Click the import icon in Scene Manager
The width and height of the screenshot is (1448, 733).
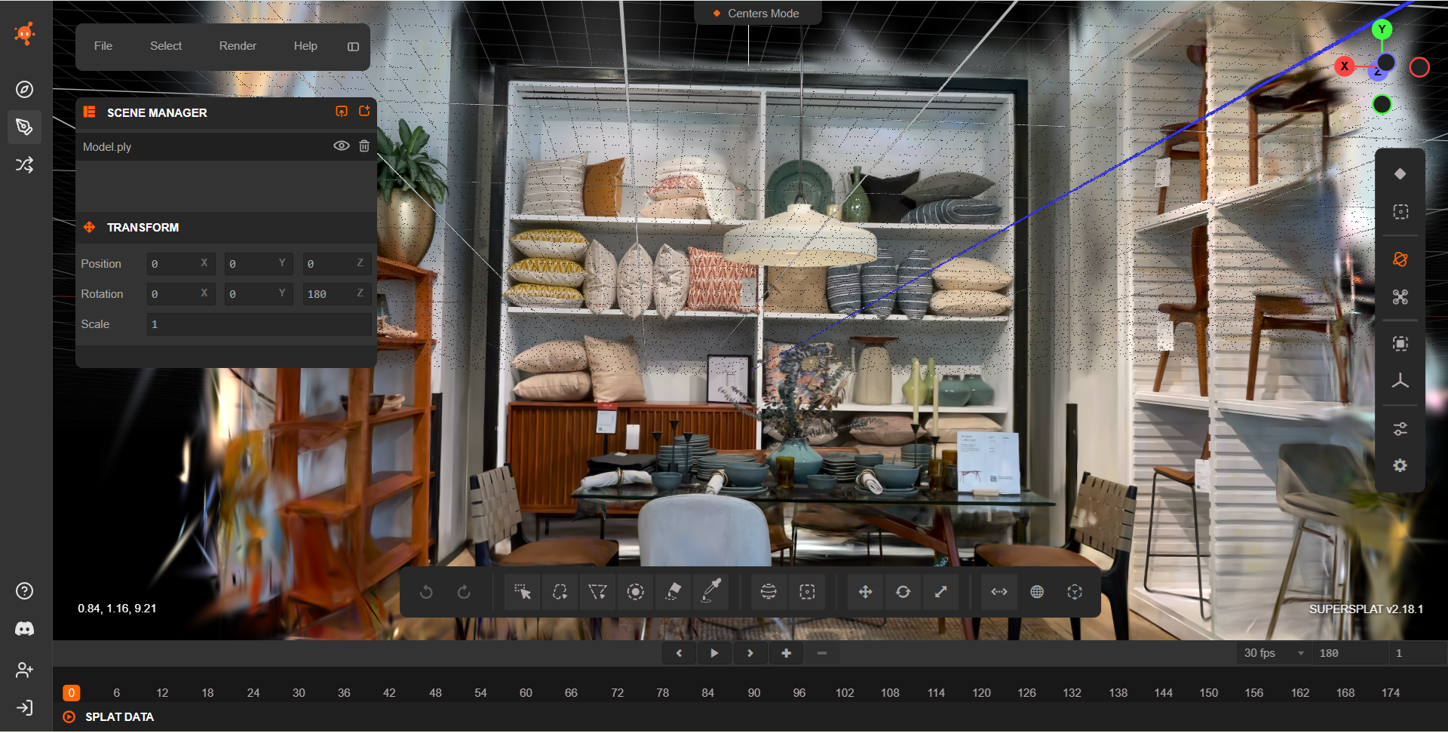pos(342,112)
